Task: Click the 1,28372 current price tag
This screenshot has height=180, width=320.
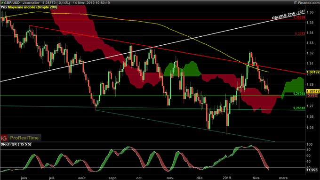Action: pyautogui.click(x=313, y=91)
